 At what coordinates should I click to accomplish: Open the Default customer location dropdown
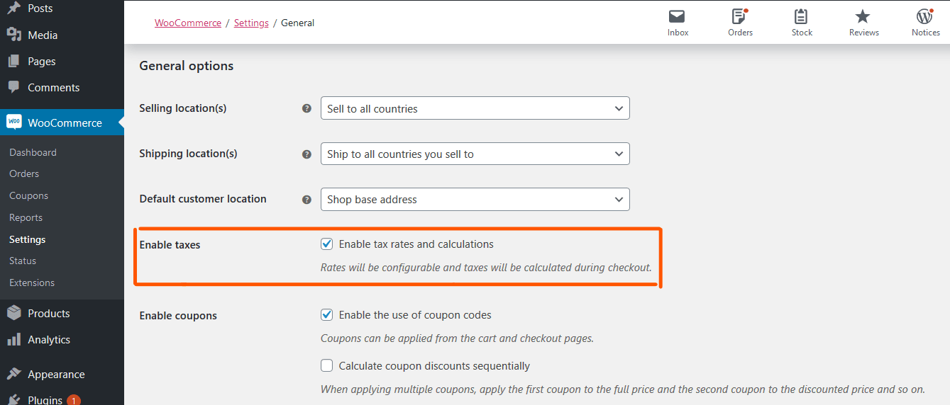(x=475, y=200)
